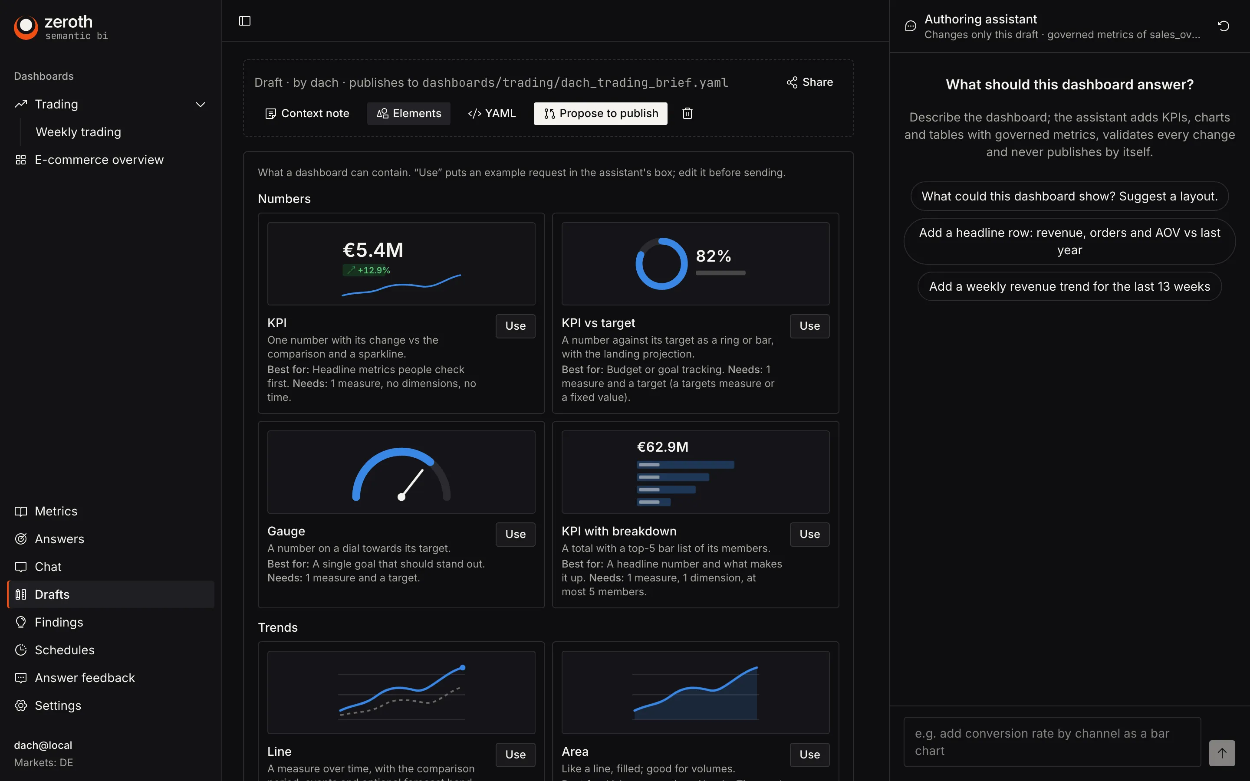Select the headline row revenue suggestion
1250x781 pixels.
[1069, 241]
